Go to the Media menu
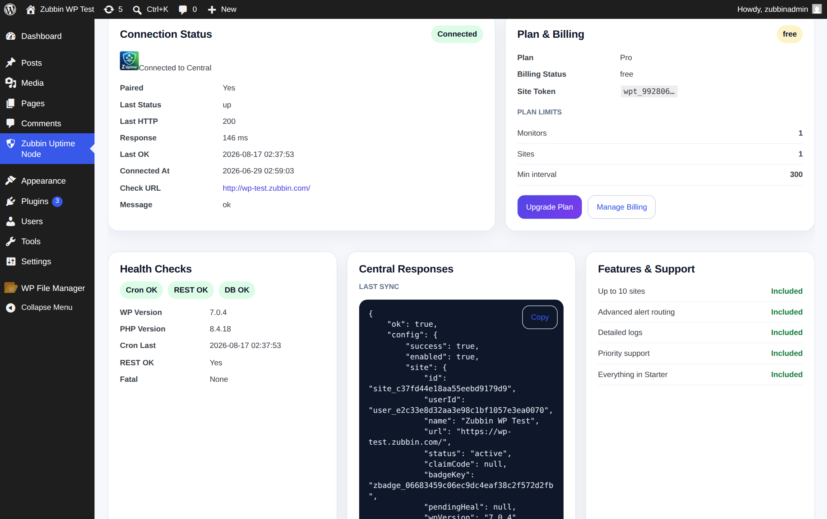Screen dimensions: 827x519 [x=47, y=83]
